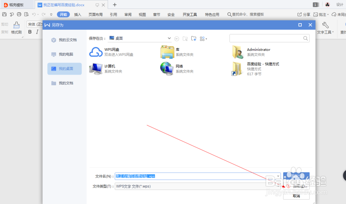Click the user avatar icon at top right
346x204 pixels.
327,5
